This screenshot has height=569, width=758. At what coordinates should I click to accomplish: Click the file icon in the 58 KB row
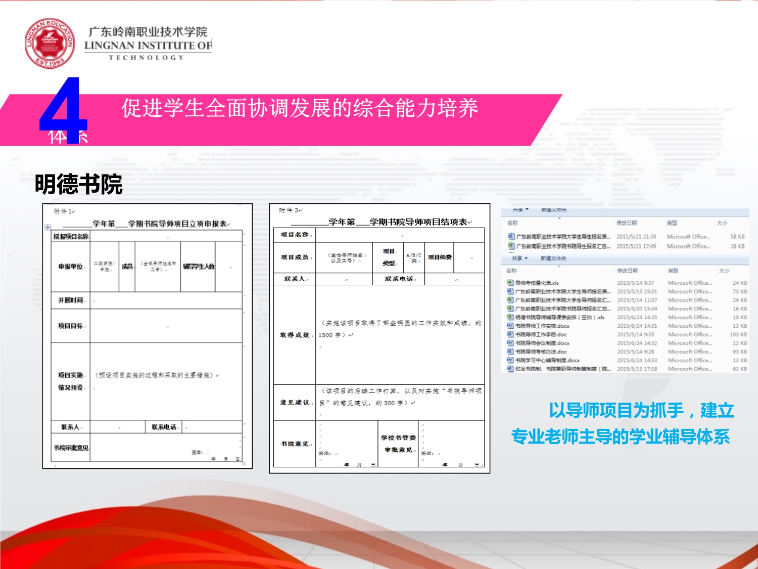[511, 237]
